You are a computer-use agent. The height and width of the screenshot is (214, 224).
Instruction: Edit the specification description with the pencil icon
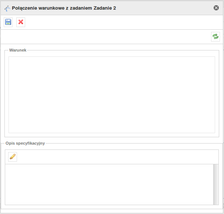13,157
